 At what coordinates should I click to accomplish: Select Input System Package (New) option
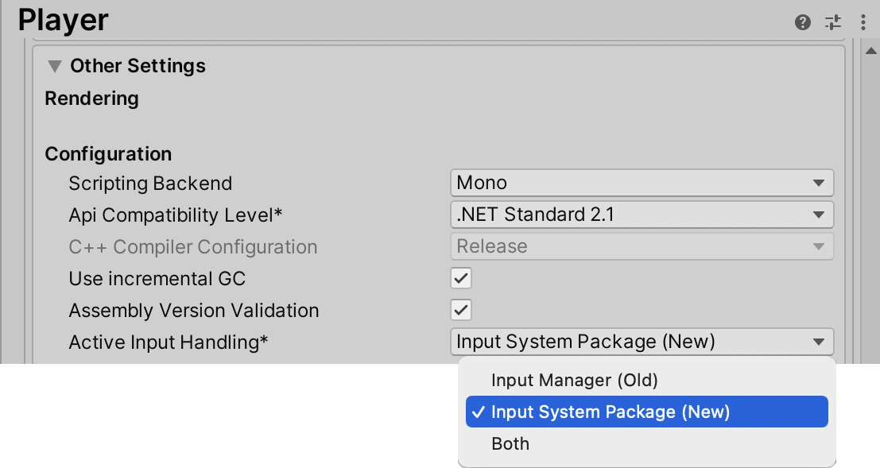[610, 412]
